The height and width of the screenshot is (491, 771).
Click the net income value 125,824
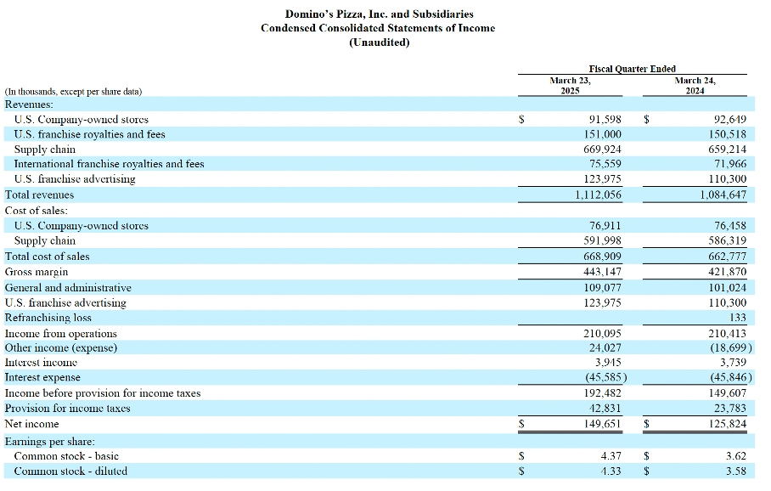(x=727, y=424)
